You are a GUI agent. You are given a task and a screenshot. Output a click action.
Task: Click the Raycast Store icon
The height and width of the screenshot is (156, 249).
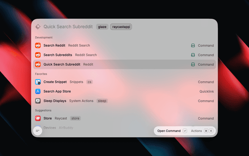[38, 118]
